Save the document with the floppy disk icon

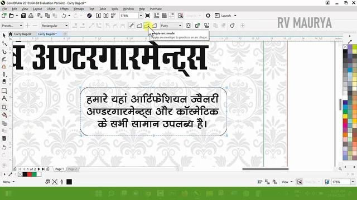(x=23, y=16)
